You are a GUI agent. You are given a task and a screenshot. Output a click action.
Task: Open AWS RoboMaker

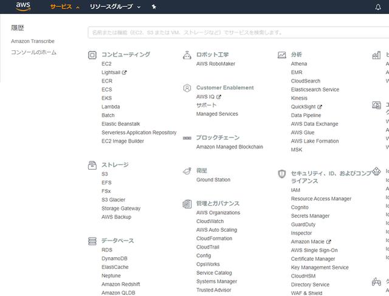click(x=216, y=64)
